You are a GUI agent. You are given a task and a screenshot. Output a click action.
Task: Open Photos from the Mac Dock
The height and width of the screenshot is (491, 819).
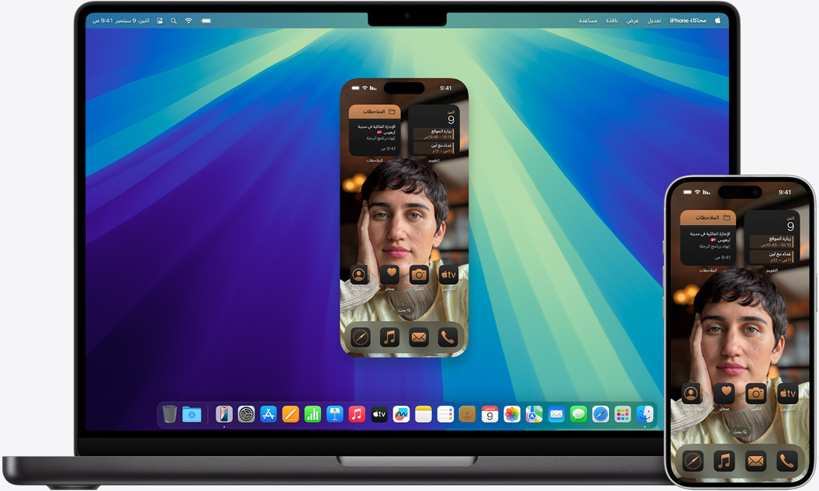pyautogui.click(x=512, y=414)
